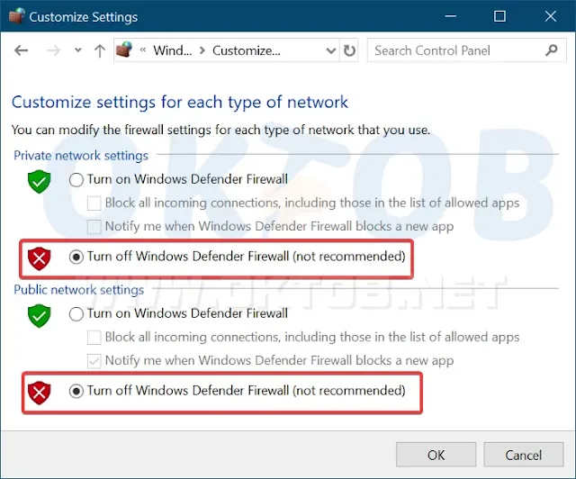Image resolution: width=576 pixels, height=479 pixels.
Task: Click the breadcrumb overflow chevron
Action: click(x=143, y=50)
